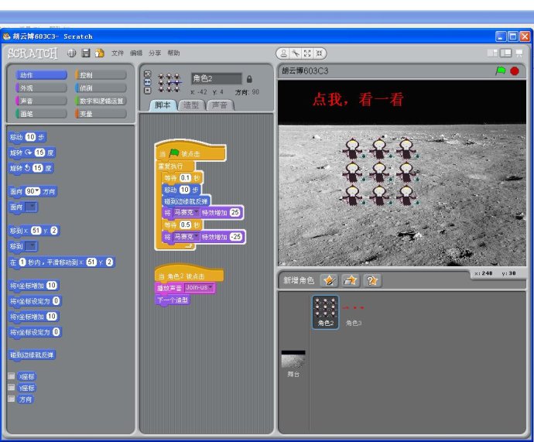
Task: Open the 变量 block category
Action: click(x=101, y=114)
